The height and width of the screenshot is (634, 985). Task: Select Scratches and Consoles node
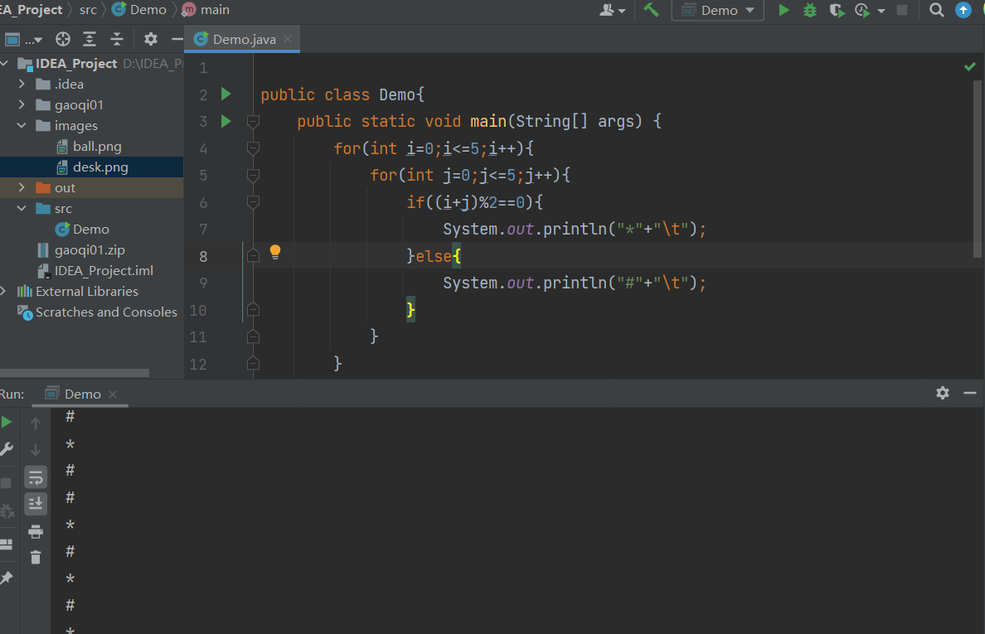pos(106,312)
